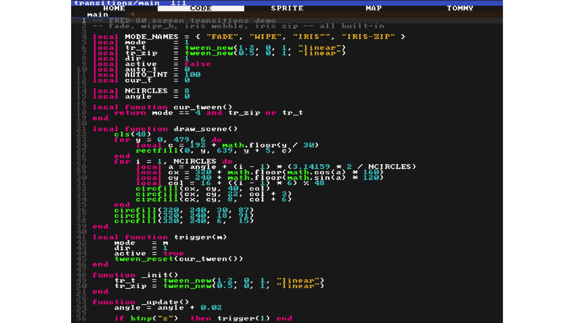Click the 0.02 angle increment value
574x323 pixels.
pyautogui.click(x=211, y=308)
